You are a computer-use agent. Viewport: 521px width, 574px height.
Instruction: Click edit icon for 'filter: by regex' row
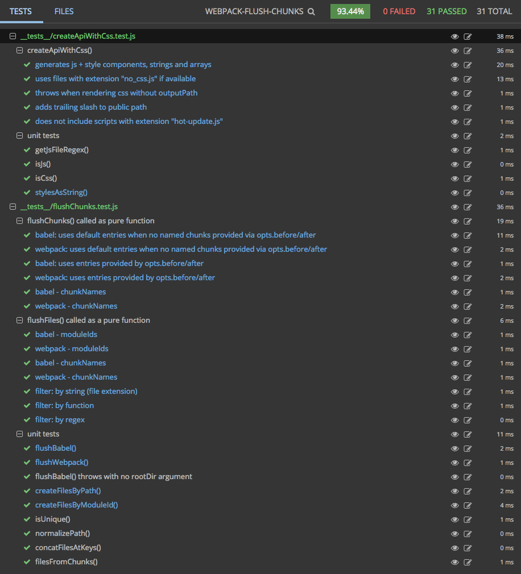(468, 420)
